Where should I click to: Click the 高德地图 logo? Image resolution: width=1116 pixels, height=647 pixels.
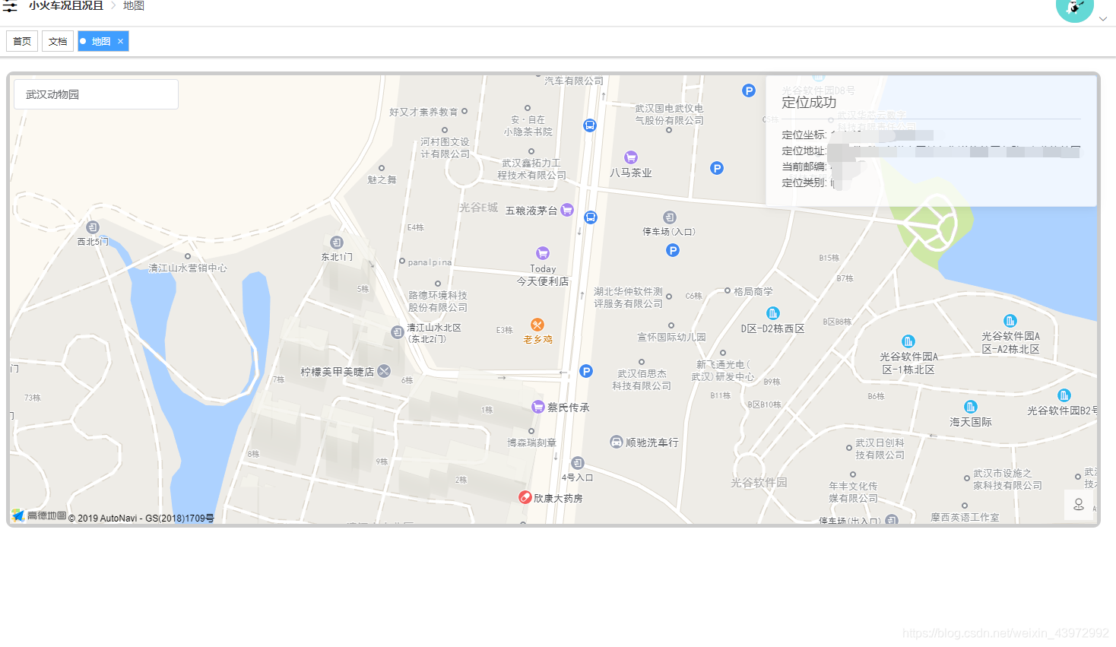pos(40,515)
